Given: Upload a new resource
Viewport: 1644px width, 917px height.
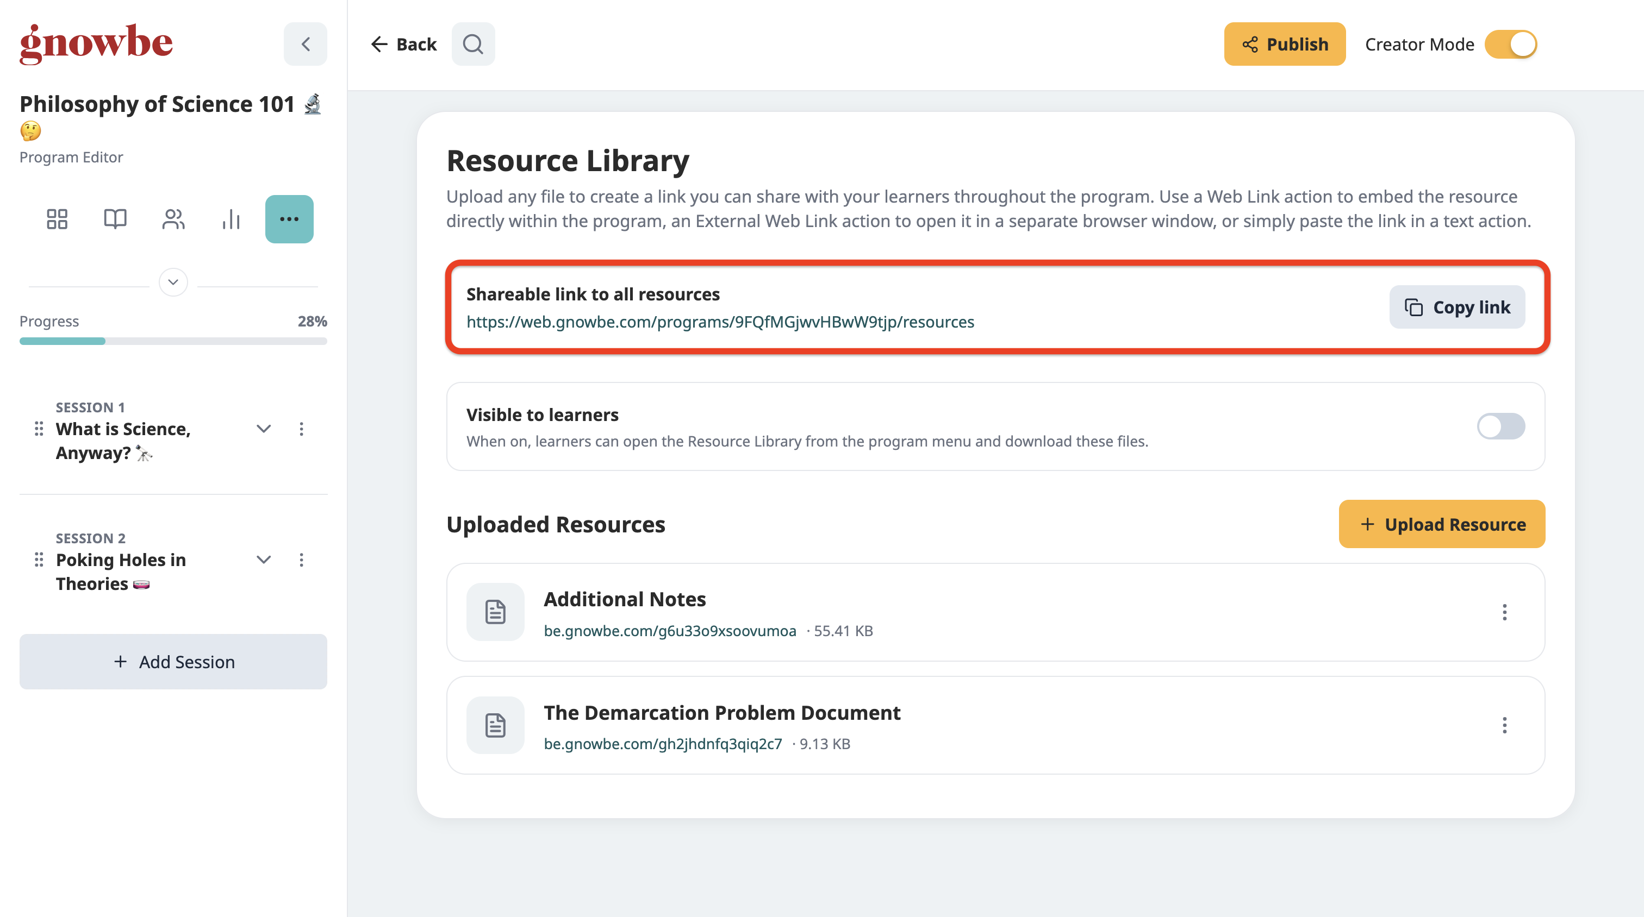Looking at the screenshot, I should click(x=1442, y=524).
